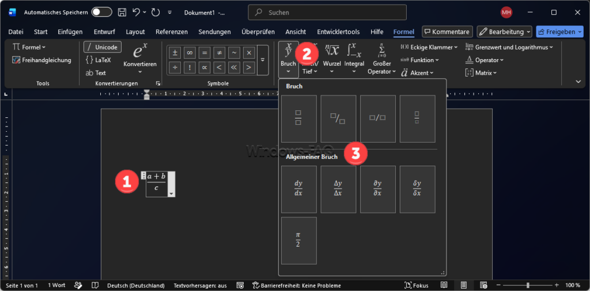The image size is (590, 291).
Task: Open the Matrix dropdown
Action: coord(481,73)
